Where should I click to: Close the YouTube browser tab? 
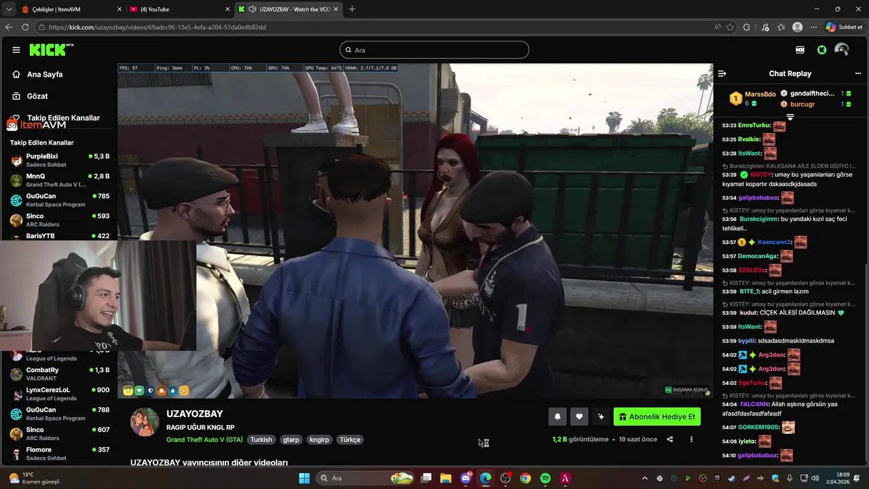227,9
